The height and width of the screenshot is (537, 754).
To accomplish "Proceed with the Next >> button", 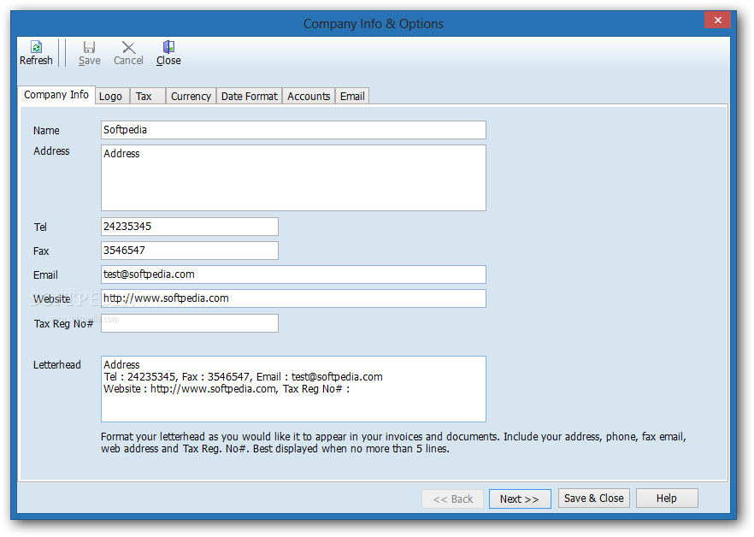I will click(520, 499).
